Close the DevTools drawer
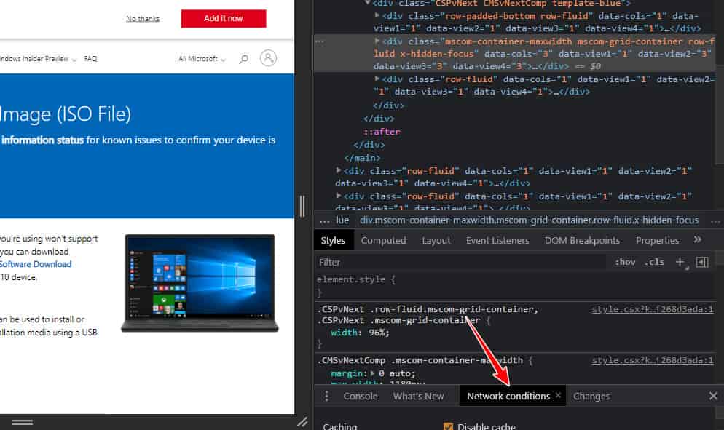 (713, 396)
